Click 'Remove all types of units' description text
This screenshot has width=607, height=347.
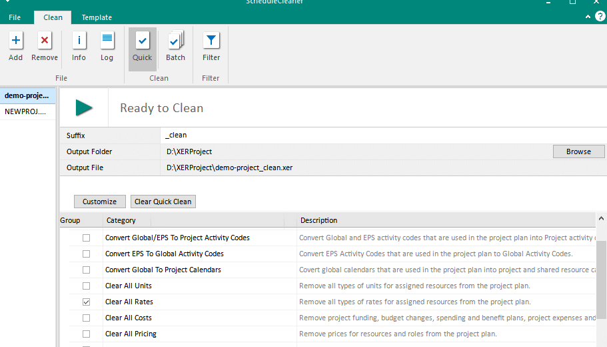coord(414,286)
